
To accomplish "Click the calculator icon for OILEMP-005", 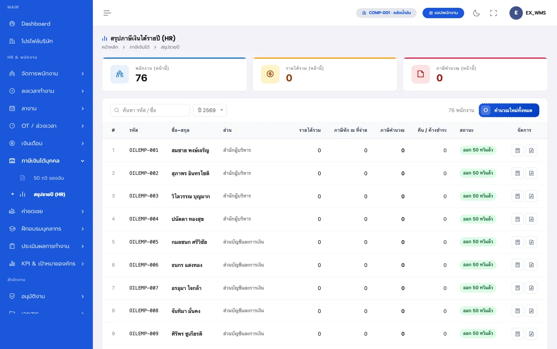I will pyautogui.click(x=518, y=242).
